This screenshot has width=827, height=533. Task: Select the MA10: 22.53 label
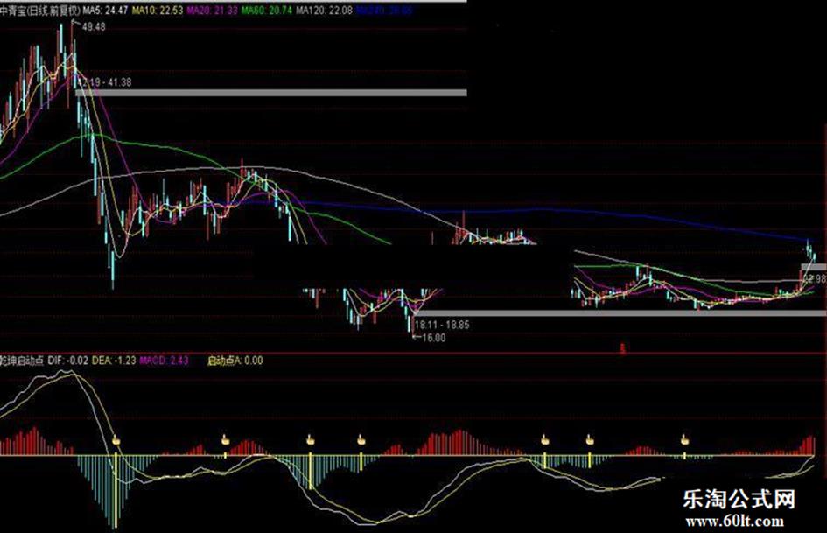[158, 10]
